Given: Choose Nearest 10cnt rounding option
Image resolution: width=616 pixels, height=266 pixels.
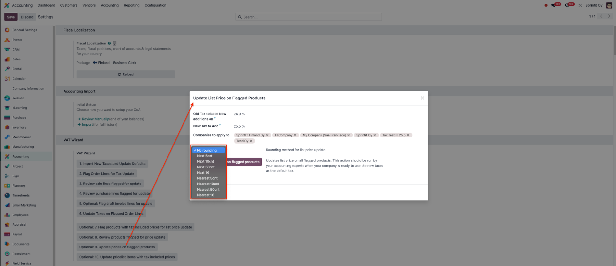Looking at the screenshot, I should pyautogui.click(x=209, y=184).
